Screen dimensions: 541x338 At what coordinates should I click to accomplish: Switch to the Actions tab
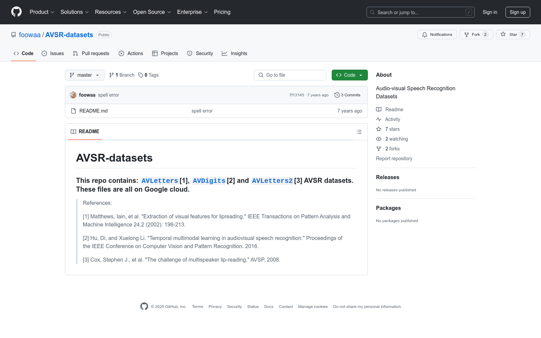pos(131,53)
